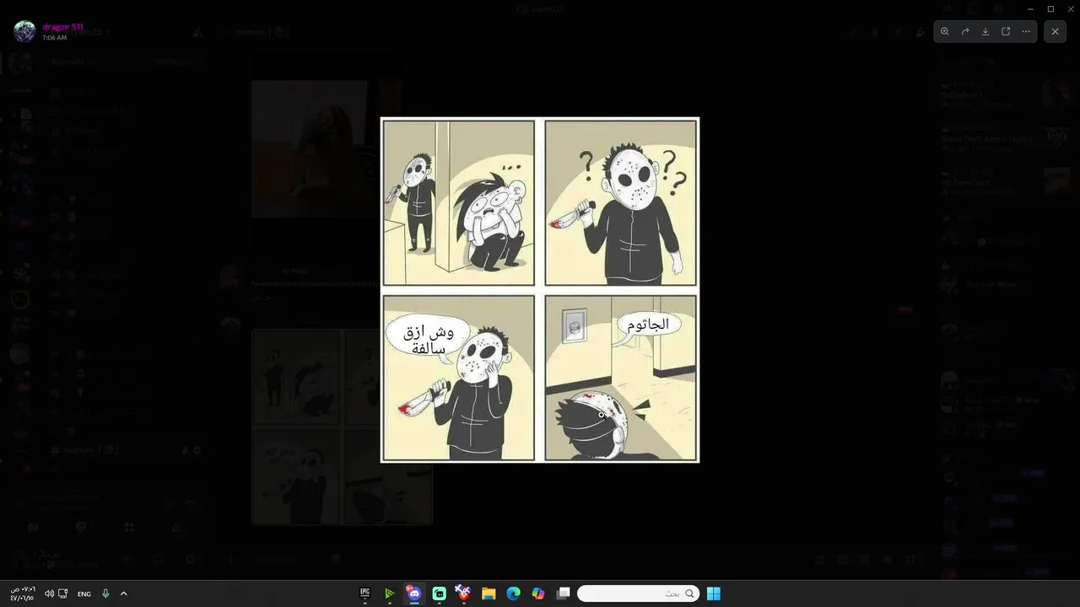Open the green play arrow taskbar app
This screenshot has height=607, width=1080.
click(x=389, y=594)
